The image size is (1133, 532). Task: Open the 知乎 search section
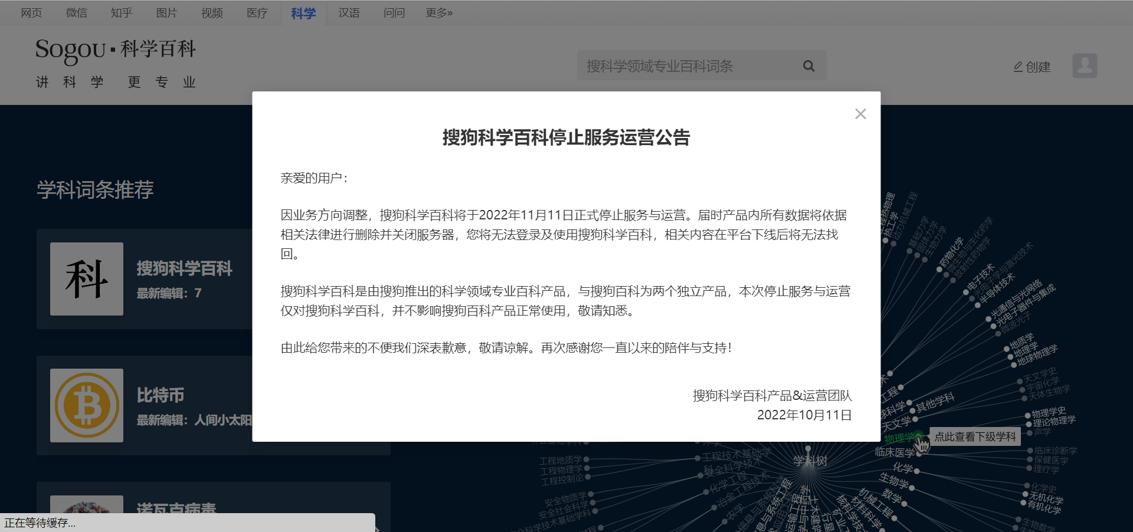[x=121, y=12]
